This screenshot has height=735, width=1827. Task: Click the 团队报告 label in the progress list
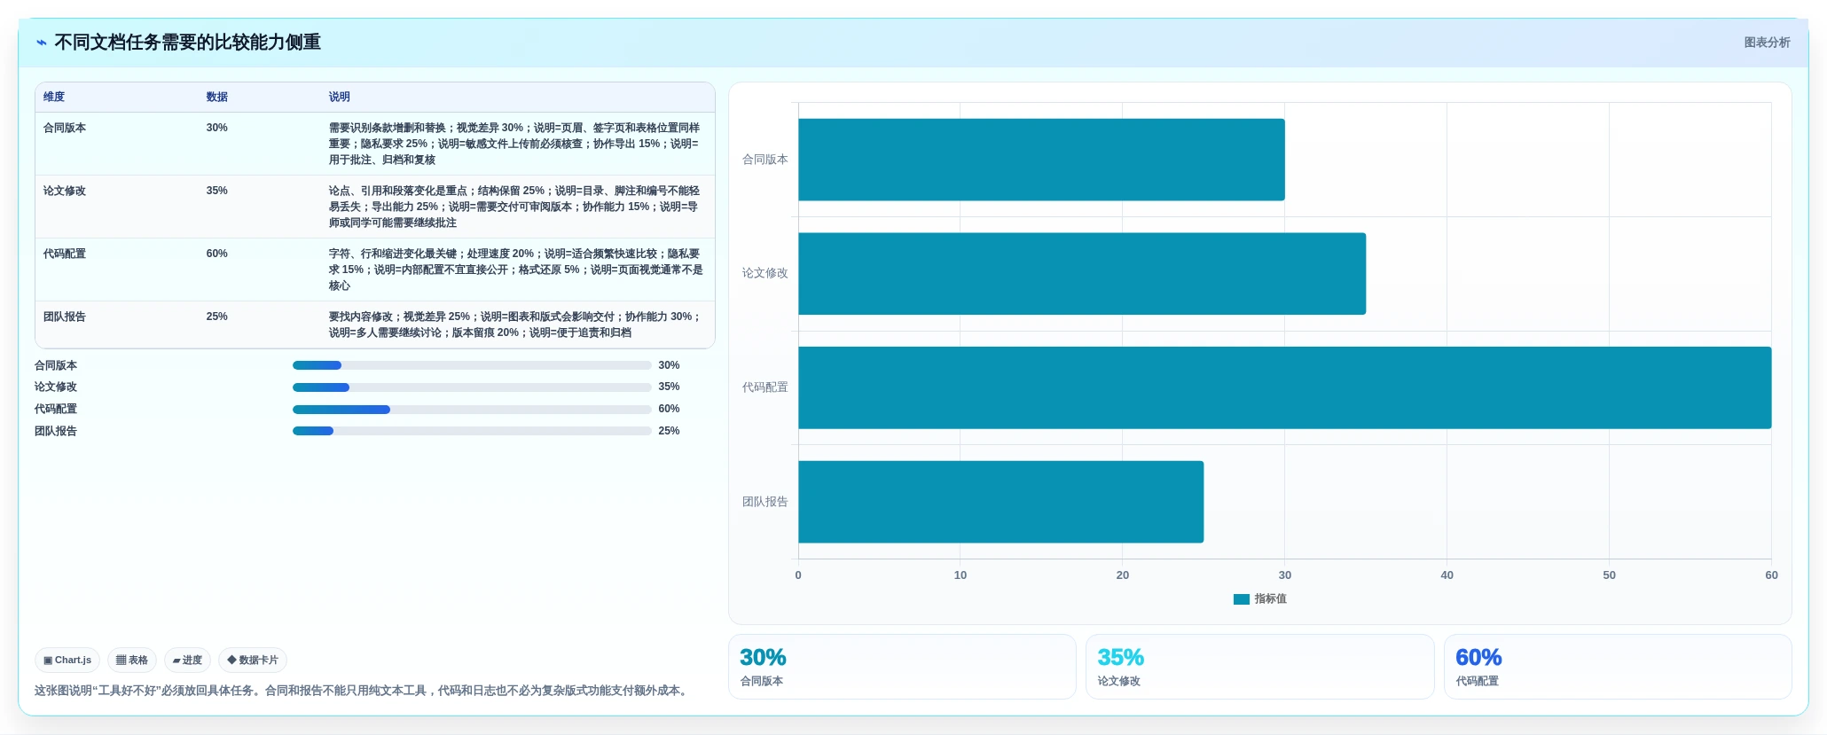(56, 431)
